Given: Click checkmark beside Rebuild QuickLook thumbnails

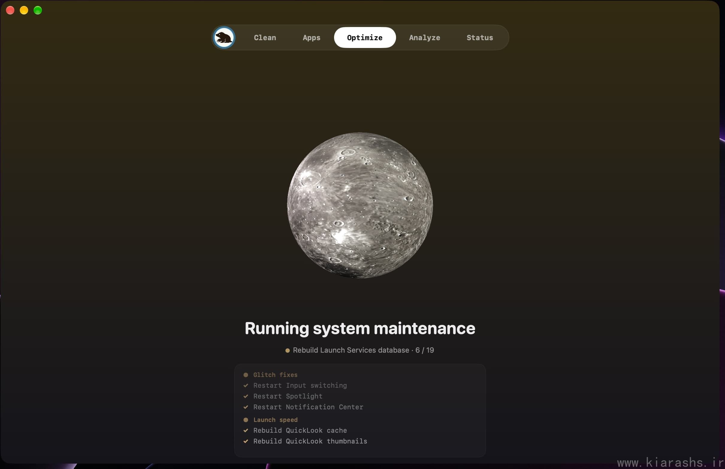Looking at the screenshot, I should click(x=246, y=441).
